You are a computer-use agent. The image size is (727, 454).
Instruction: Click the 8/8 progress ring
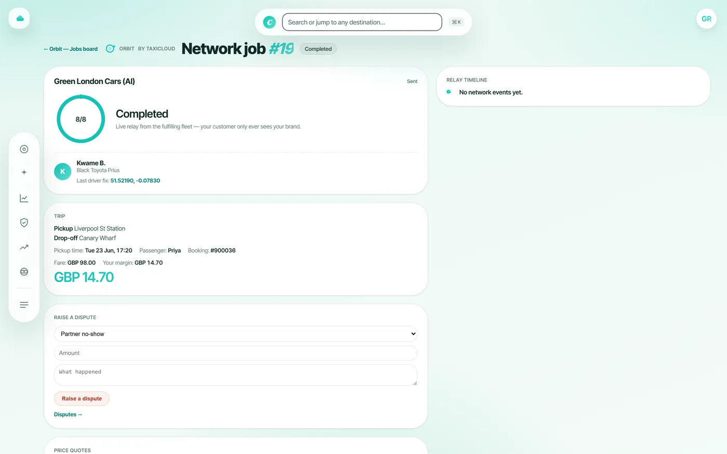(x=80, y=119)
